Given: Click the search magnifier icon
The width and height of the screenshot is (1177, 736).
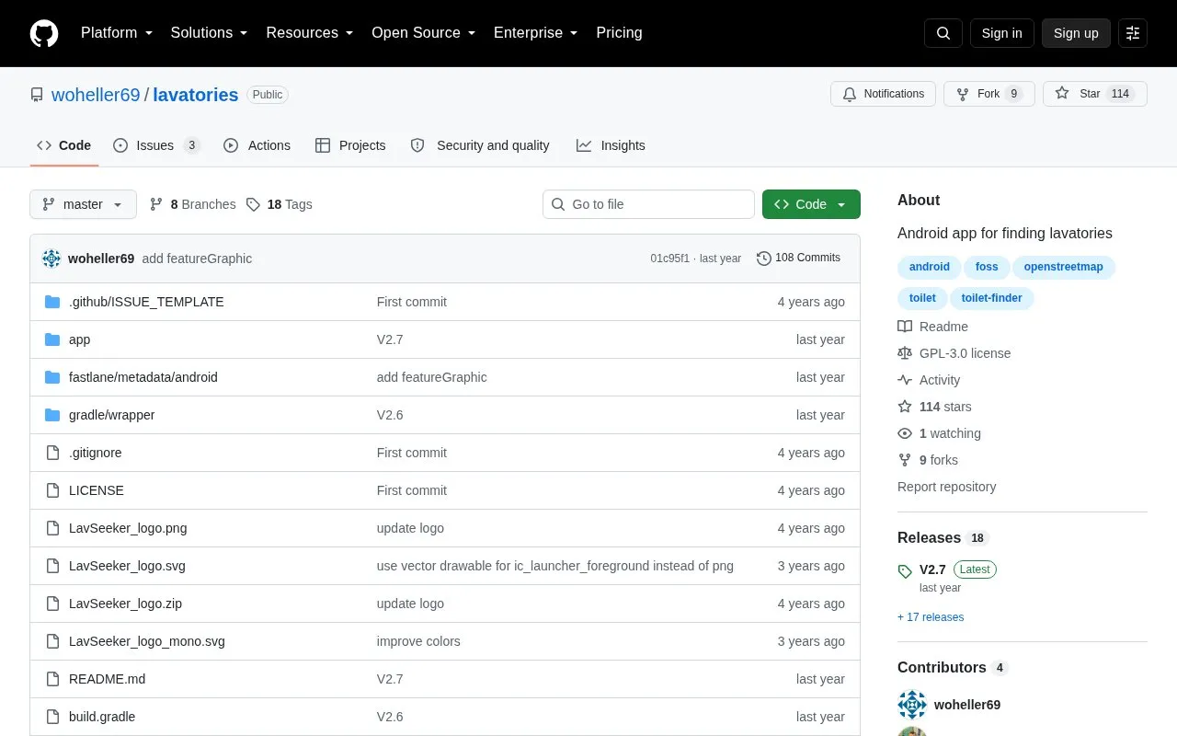Looking at the screenshot, I should [x=943, y=33].
